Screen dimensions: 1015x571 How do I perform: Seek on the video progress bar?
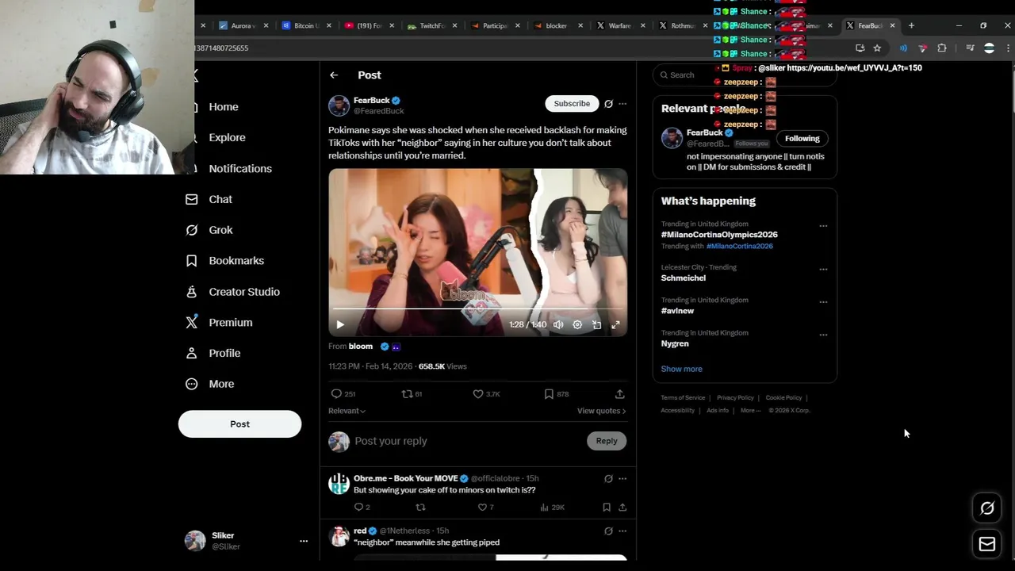(x=477, y=309)
